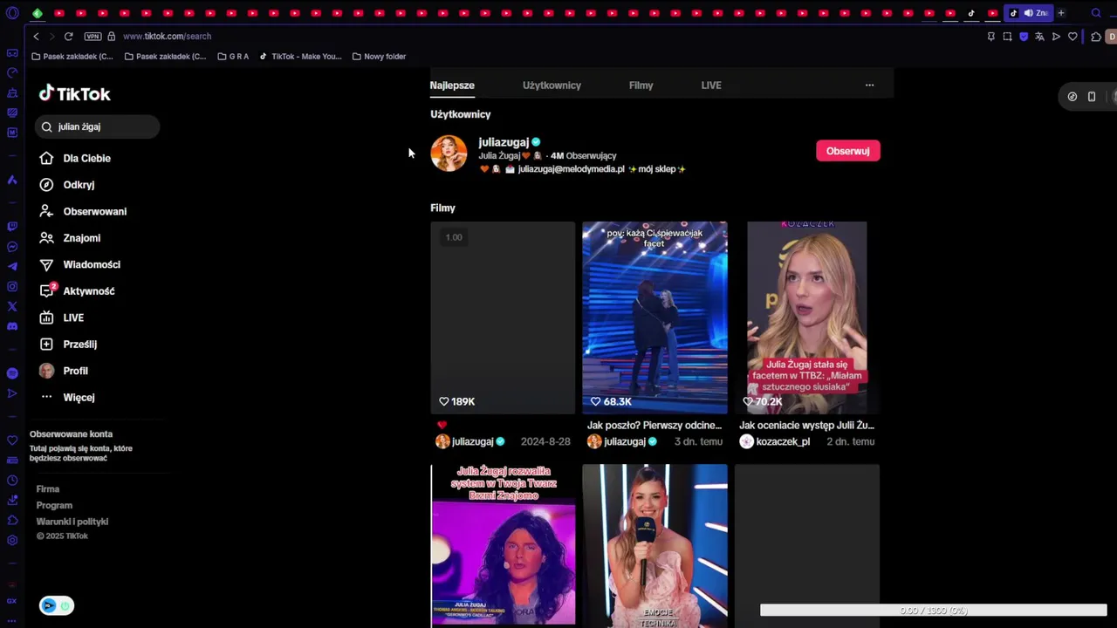Open Messenger in the Opera sidebar
The height and width of the screenshot is (628, 1117).
pyautogui.click(x=12, y=247)
